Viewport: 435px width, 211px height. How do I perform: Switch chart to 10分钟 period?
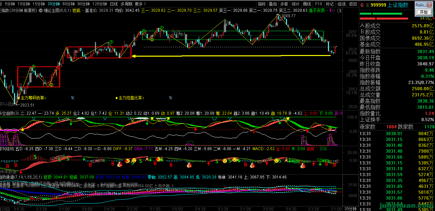click(x=23, y=4)
